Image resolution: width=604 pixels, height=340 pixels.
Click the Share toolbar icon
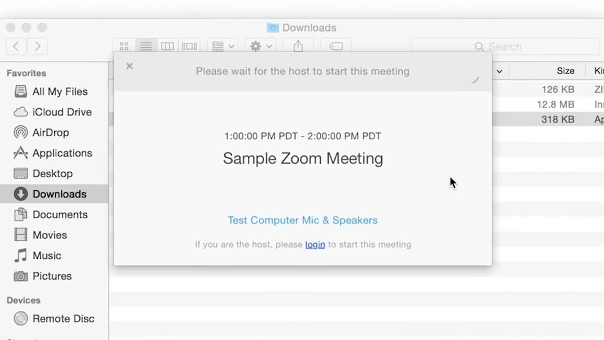pyautogui.click(x=298, y=46)
